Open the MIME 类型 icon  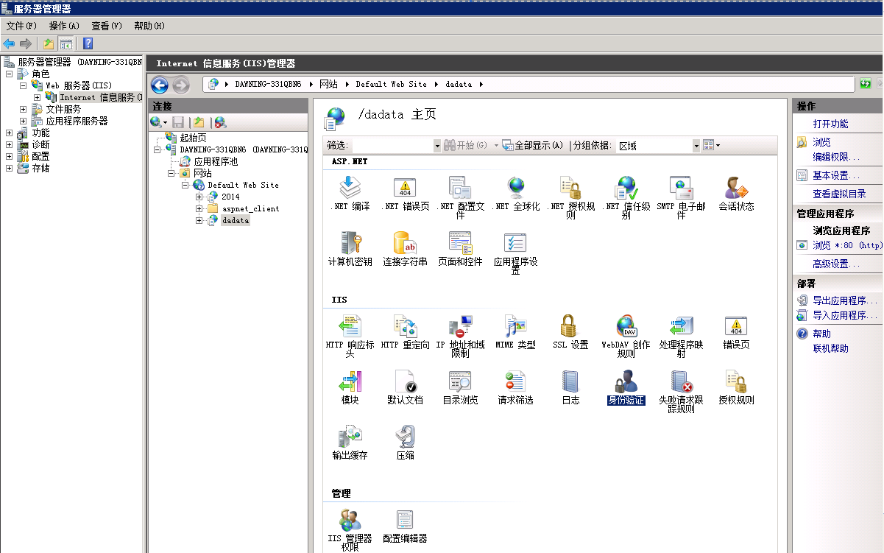coord(515,332)
